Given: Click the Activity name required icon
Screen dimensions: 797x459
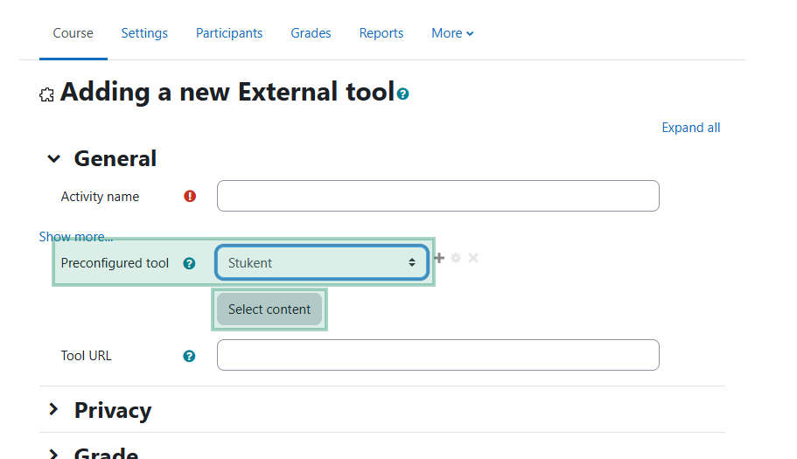Looking at the screenshot, I should point(190,196).
